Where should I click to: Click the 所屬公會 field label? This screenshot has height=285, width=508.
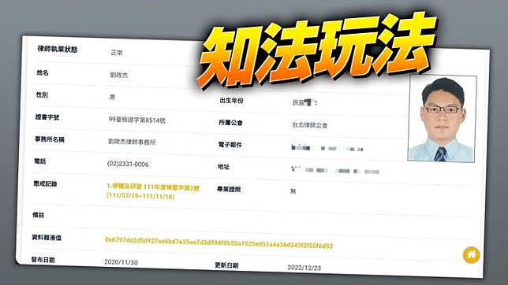click(230, 123)
